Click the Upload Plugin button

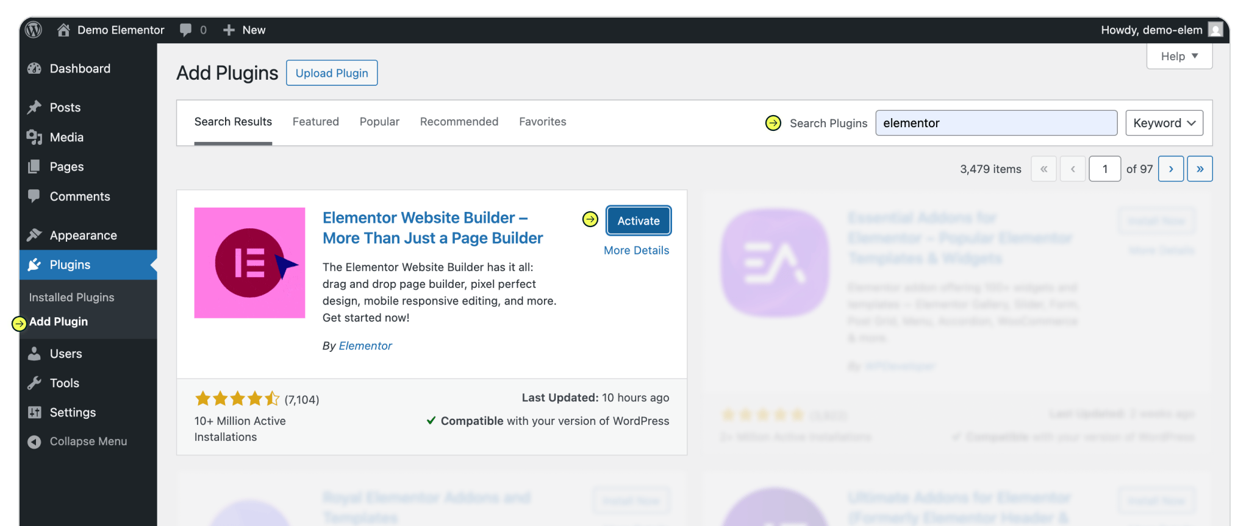coord(332,73)
